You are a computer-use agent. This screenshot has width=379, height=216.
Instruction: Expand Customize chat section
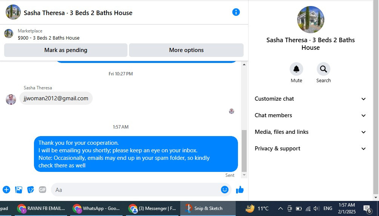click(310, 99)
